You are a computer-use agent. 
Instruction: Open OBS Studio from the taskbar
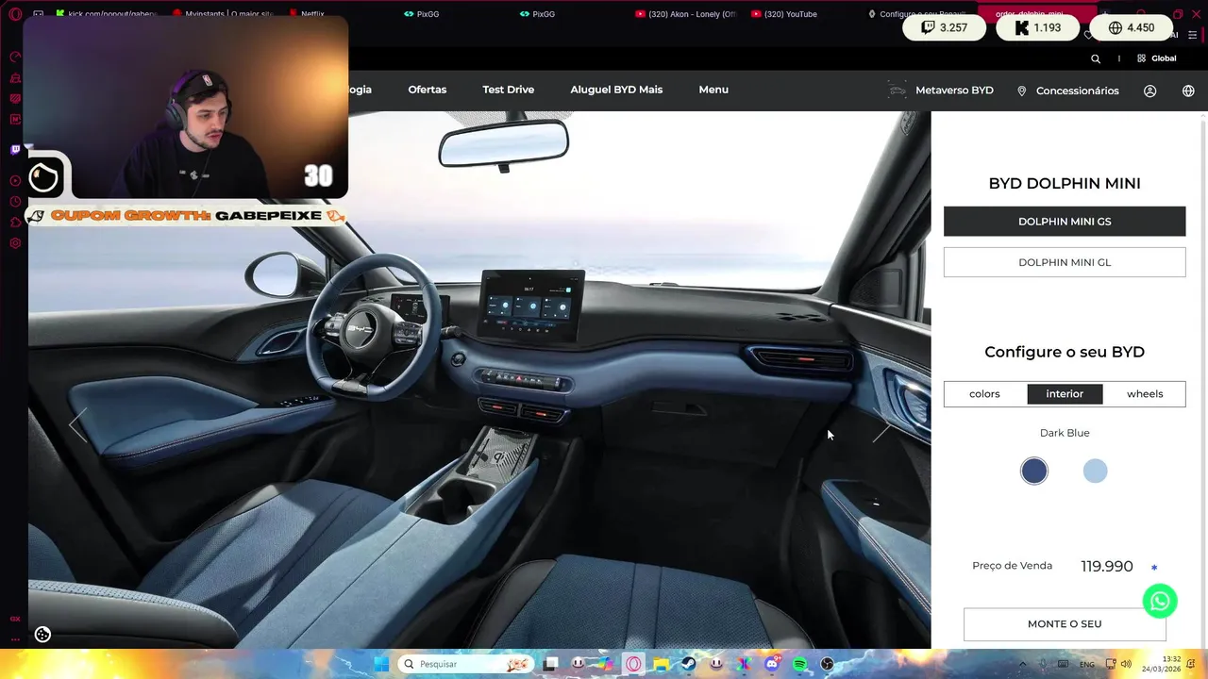click(827, 664)
